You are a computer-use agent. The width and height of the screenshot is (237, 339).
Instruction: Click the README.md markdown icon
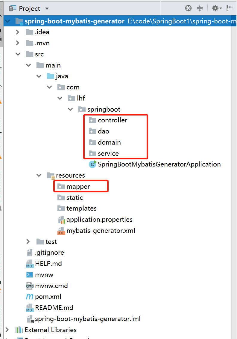30,308
